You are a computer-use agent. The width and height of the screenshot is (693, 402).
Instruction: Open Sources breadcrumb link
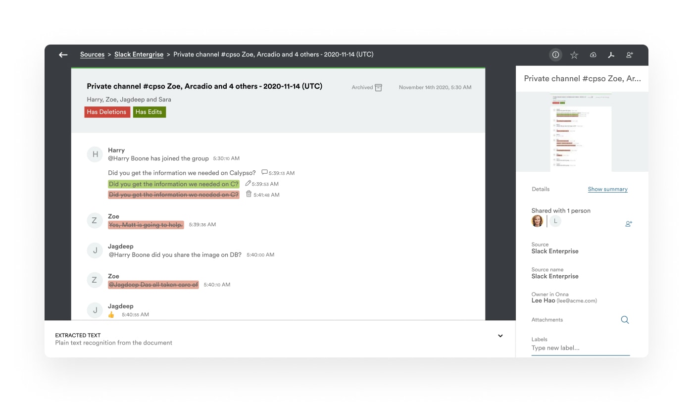pos(92,54)
